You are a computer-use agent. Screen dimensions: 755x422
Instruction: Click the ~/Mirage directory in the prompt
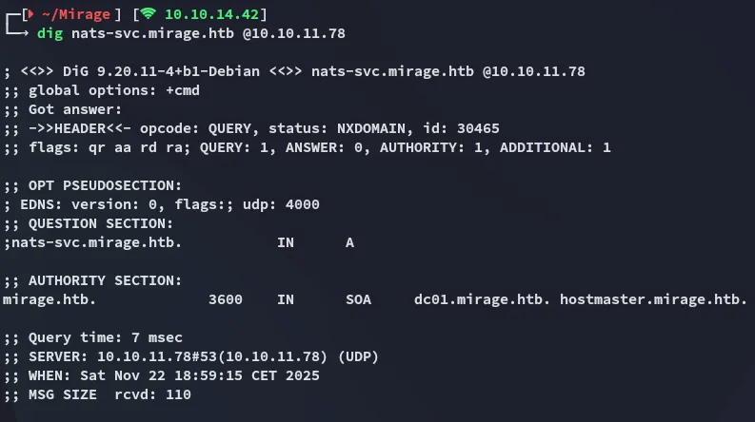tap(74, 14)
